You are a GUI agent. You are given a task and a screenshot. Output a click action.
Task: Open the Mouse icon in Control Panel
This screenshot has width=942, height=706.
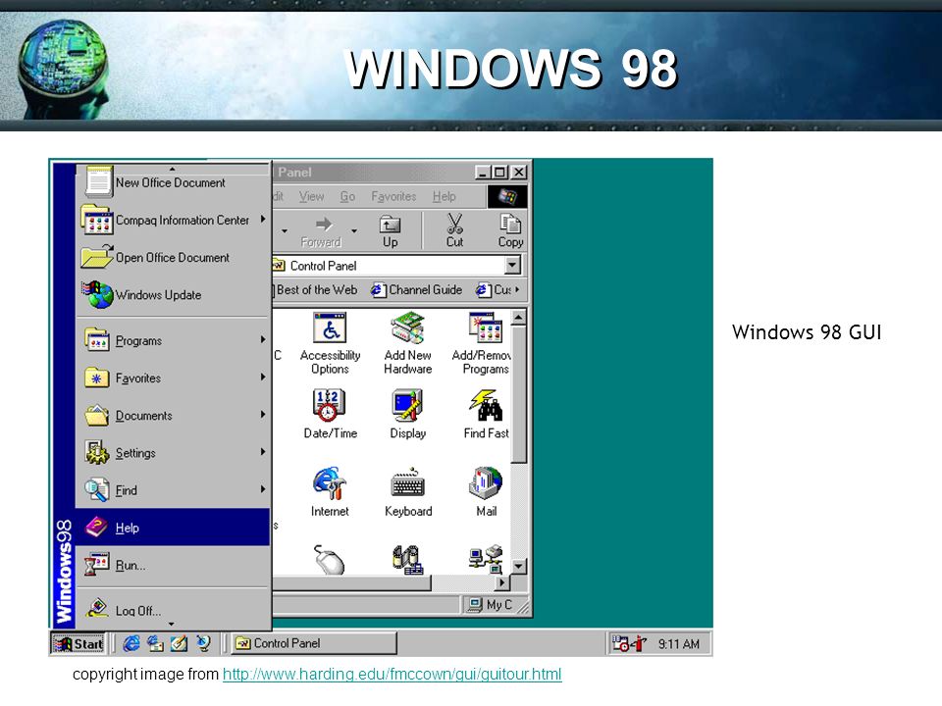(330, 560)
